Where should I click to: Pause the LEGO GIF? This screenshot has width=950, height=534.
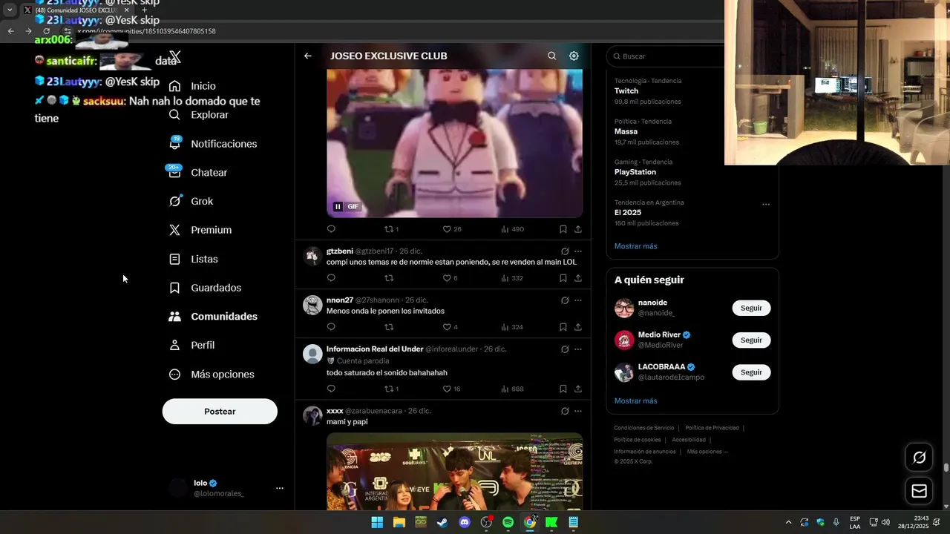coord(338,207)
